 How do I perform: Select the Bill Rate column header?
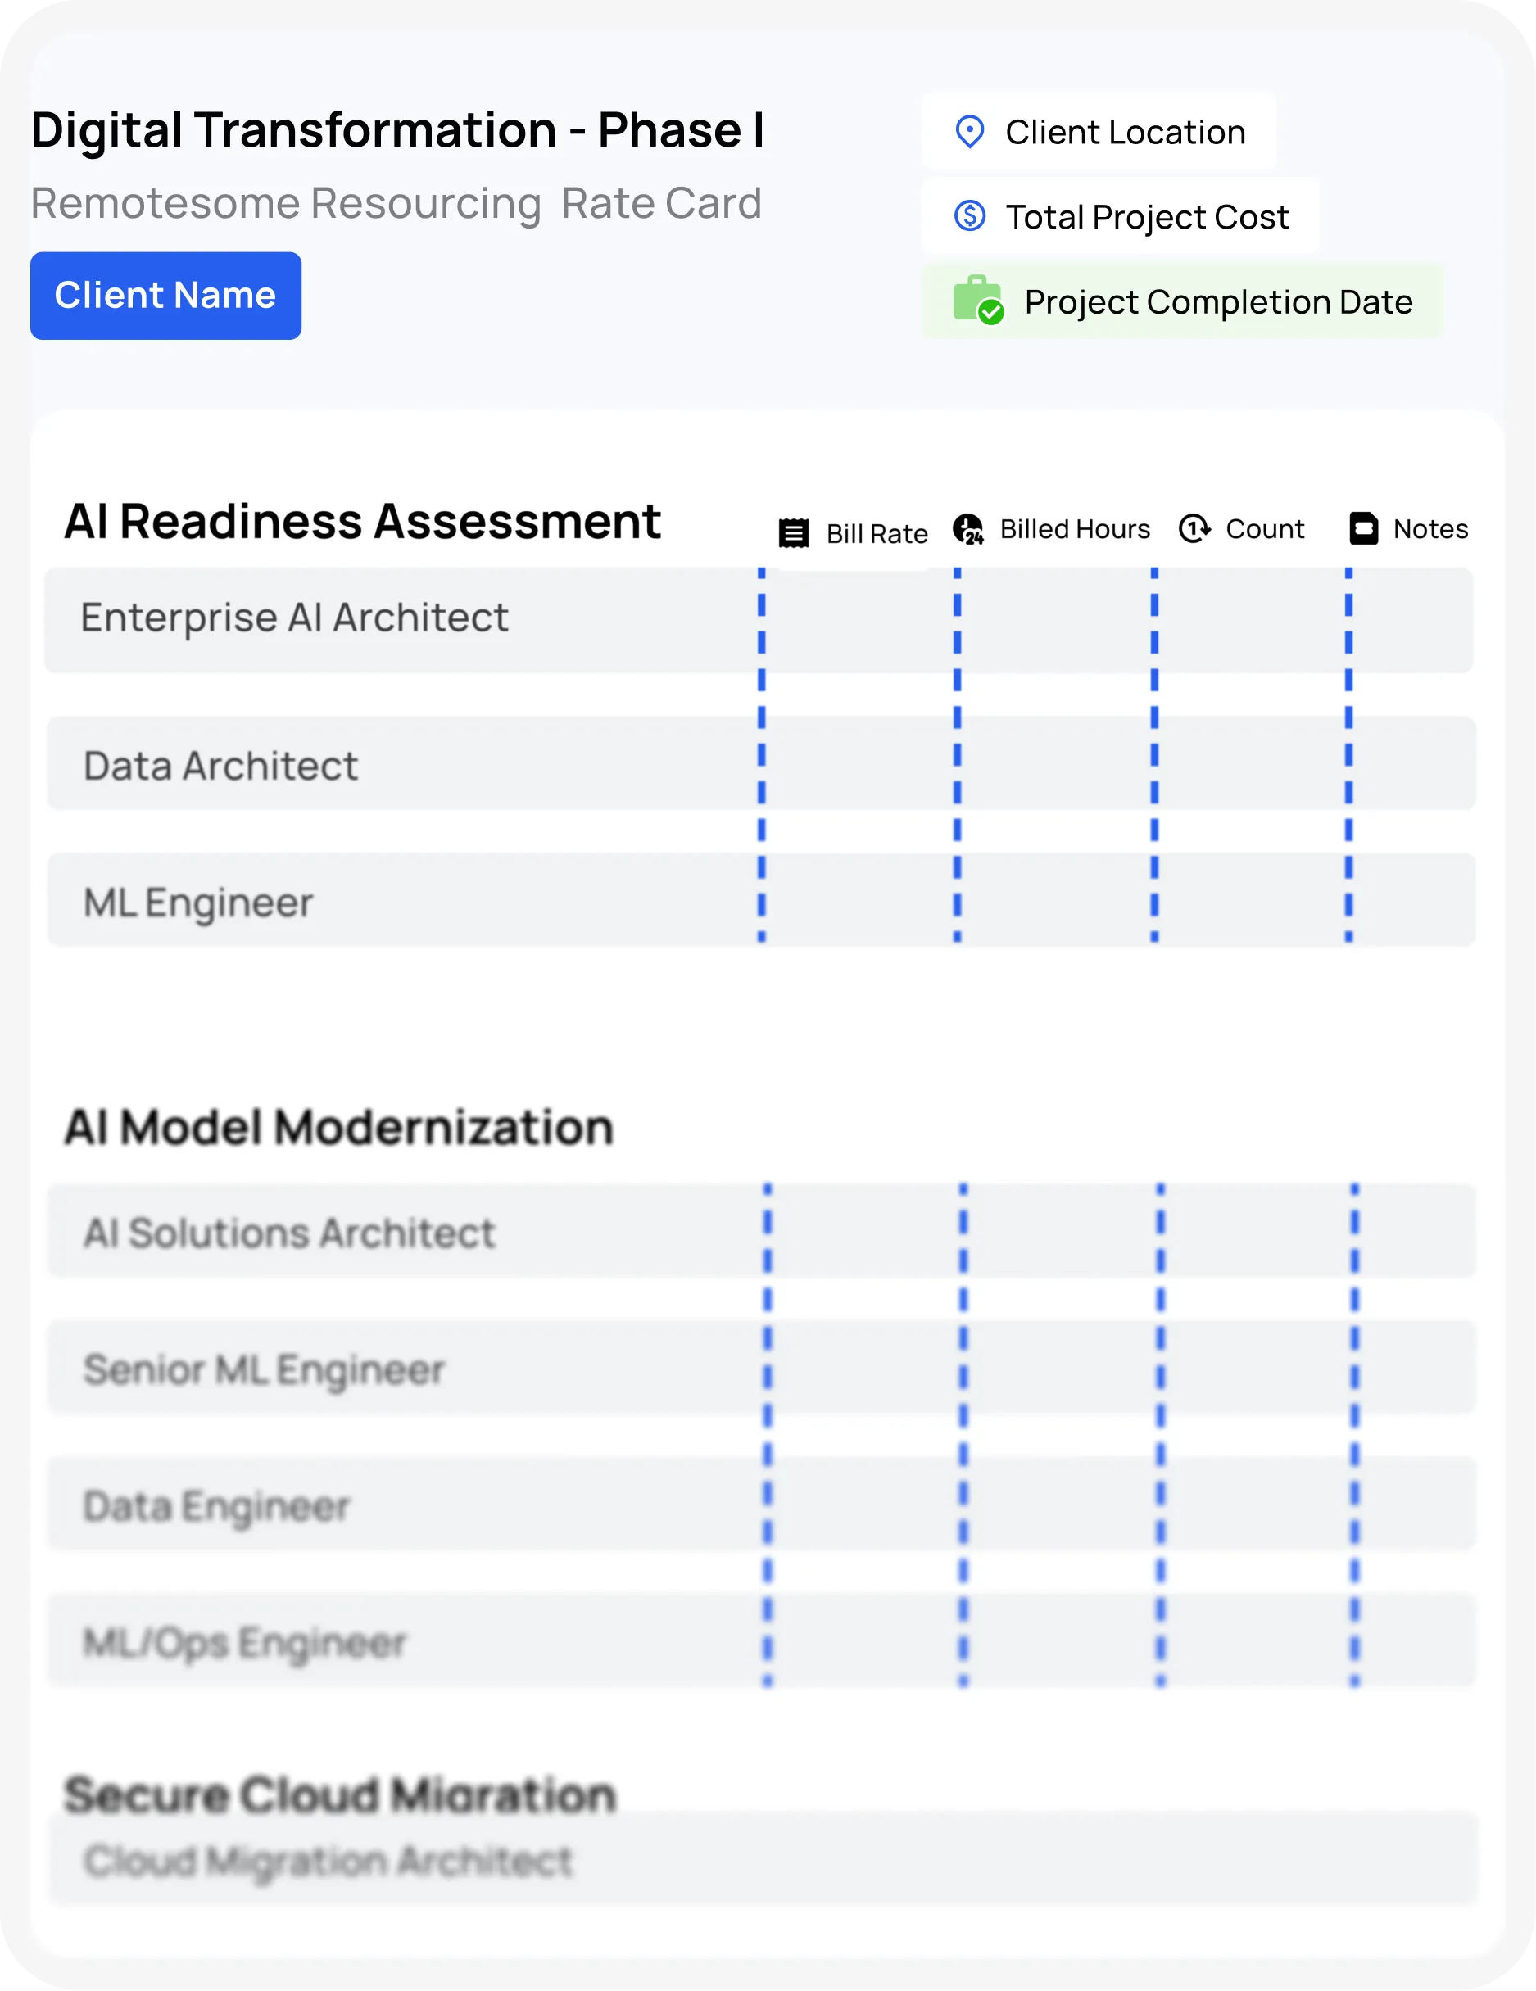tap(854, 533)
